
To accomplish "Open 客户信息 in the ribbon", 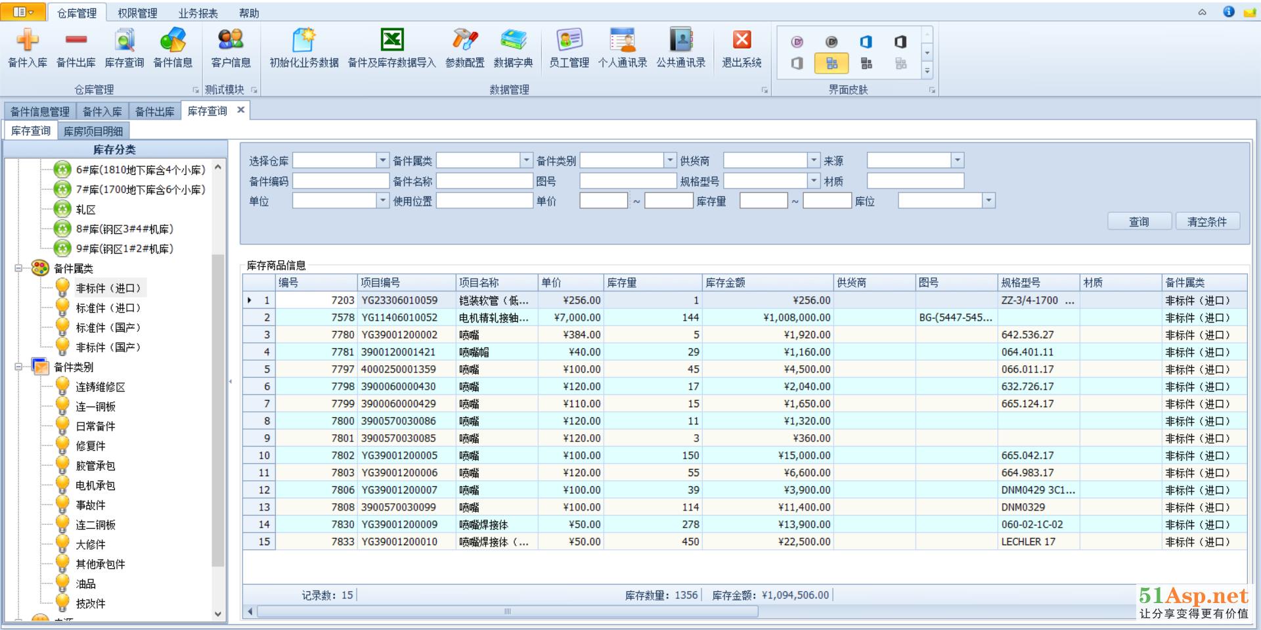I will [x=231, y=41].
